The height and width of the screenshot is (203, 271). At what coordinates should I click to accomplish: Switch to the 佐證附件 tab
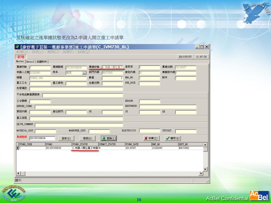(x=42, y=62)
